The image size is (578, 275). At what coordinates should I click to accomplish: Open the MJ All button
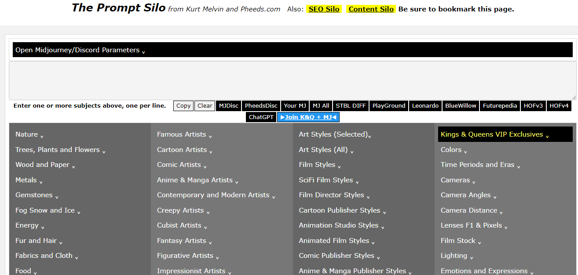(321, 105)
